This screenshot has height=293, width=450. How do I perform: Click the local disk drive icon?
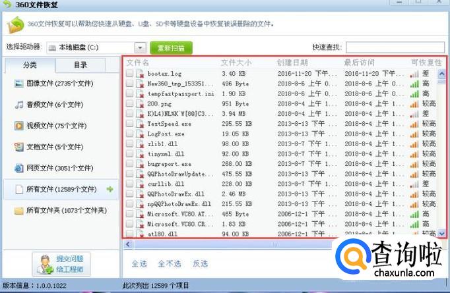coord(52,48)
